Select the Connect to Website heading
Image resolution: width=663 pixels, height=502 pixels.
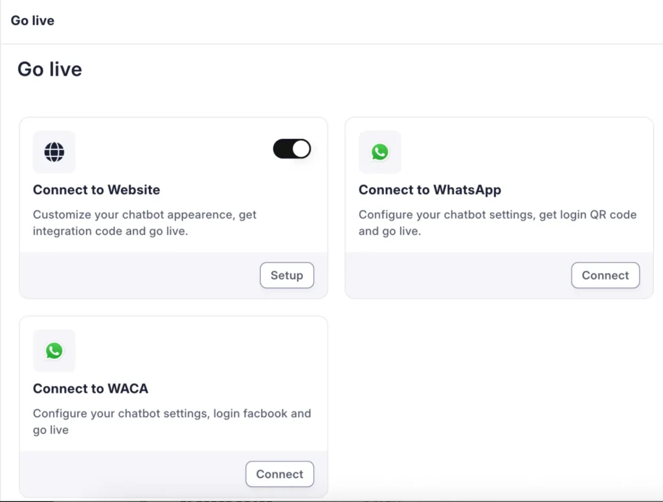point(96,190)
